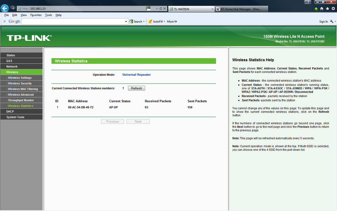Open Throughput Monitor in the sidebar
Viewport: 337px width, 211px height.
click(x=22, y=100)
